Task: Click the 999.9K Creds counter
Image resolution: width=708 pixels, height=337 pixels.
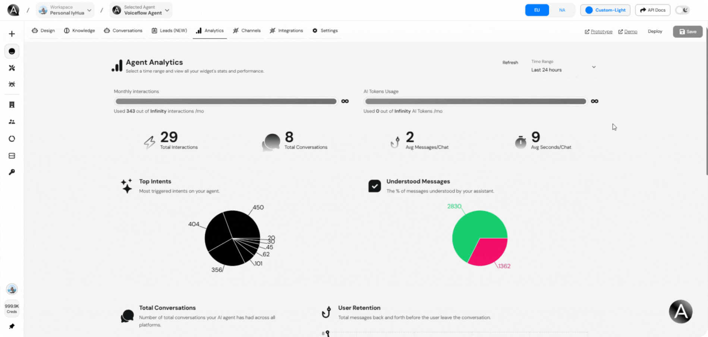Action: [x=12, y=309]
